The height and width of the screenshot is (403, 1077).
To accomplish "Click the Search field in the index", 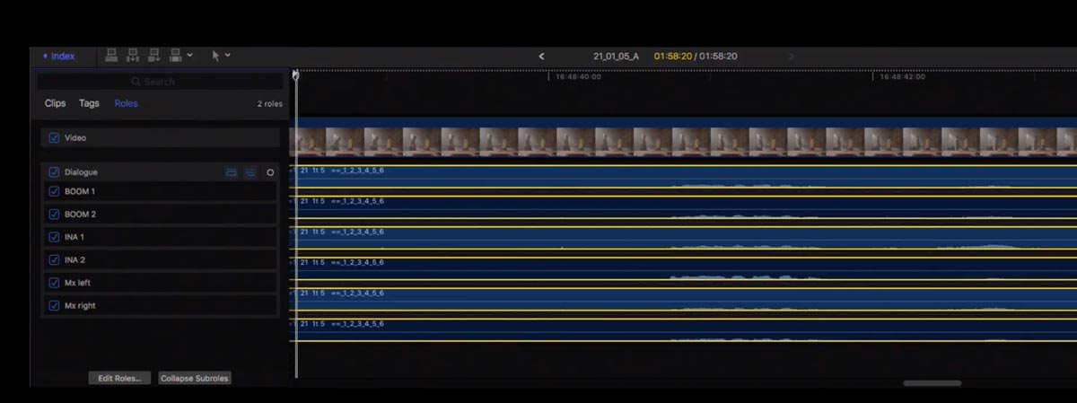I will 159,82.
